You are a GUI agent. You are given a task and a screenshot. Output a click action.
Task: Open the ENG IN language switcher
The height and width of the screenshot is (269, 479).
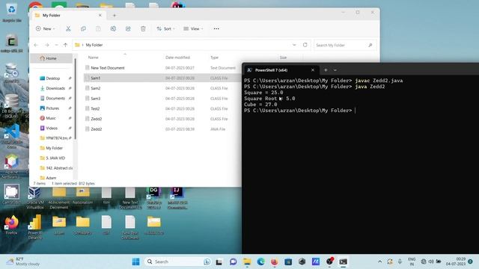tap(412, 262)
